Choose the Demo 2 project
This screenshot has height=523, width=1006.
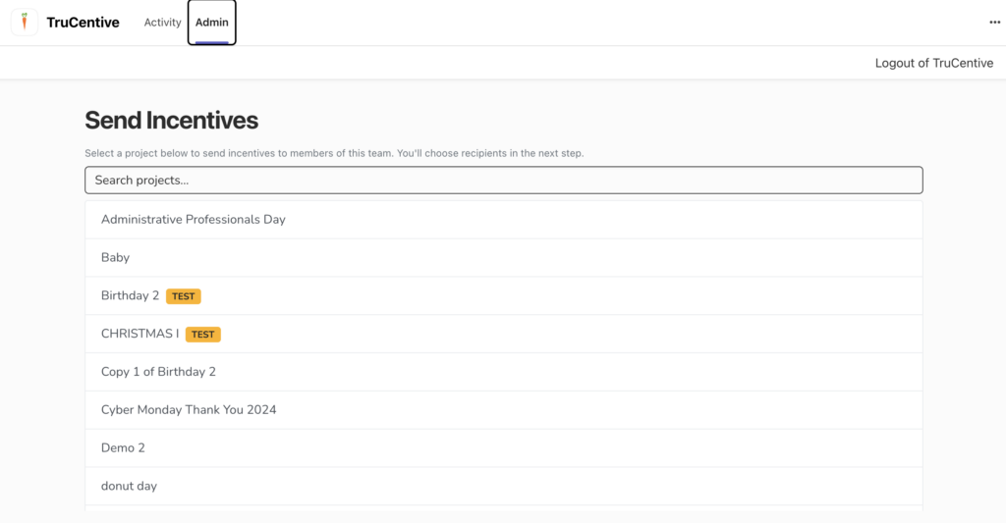pos(123,448)
